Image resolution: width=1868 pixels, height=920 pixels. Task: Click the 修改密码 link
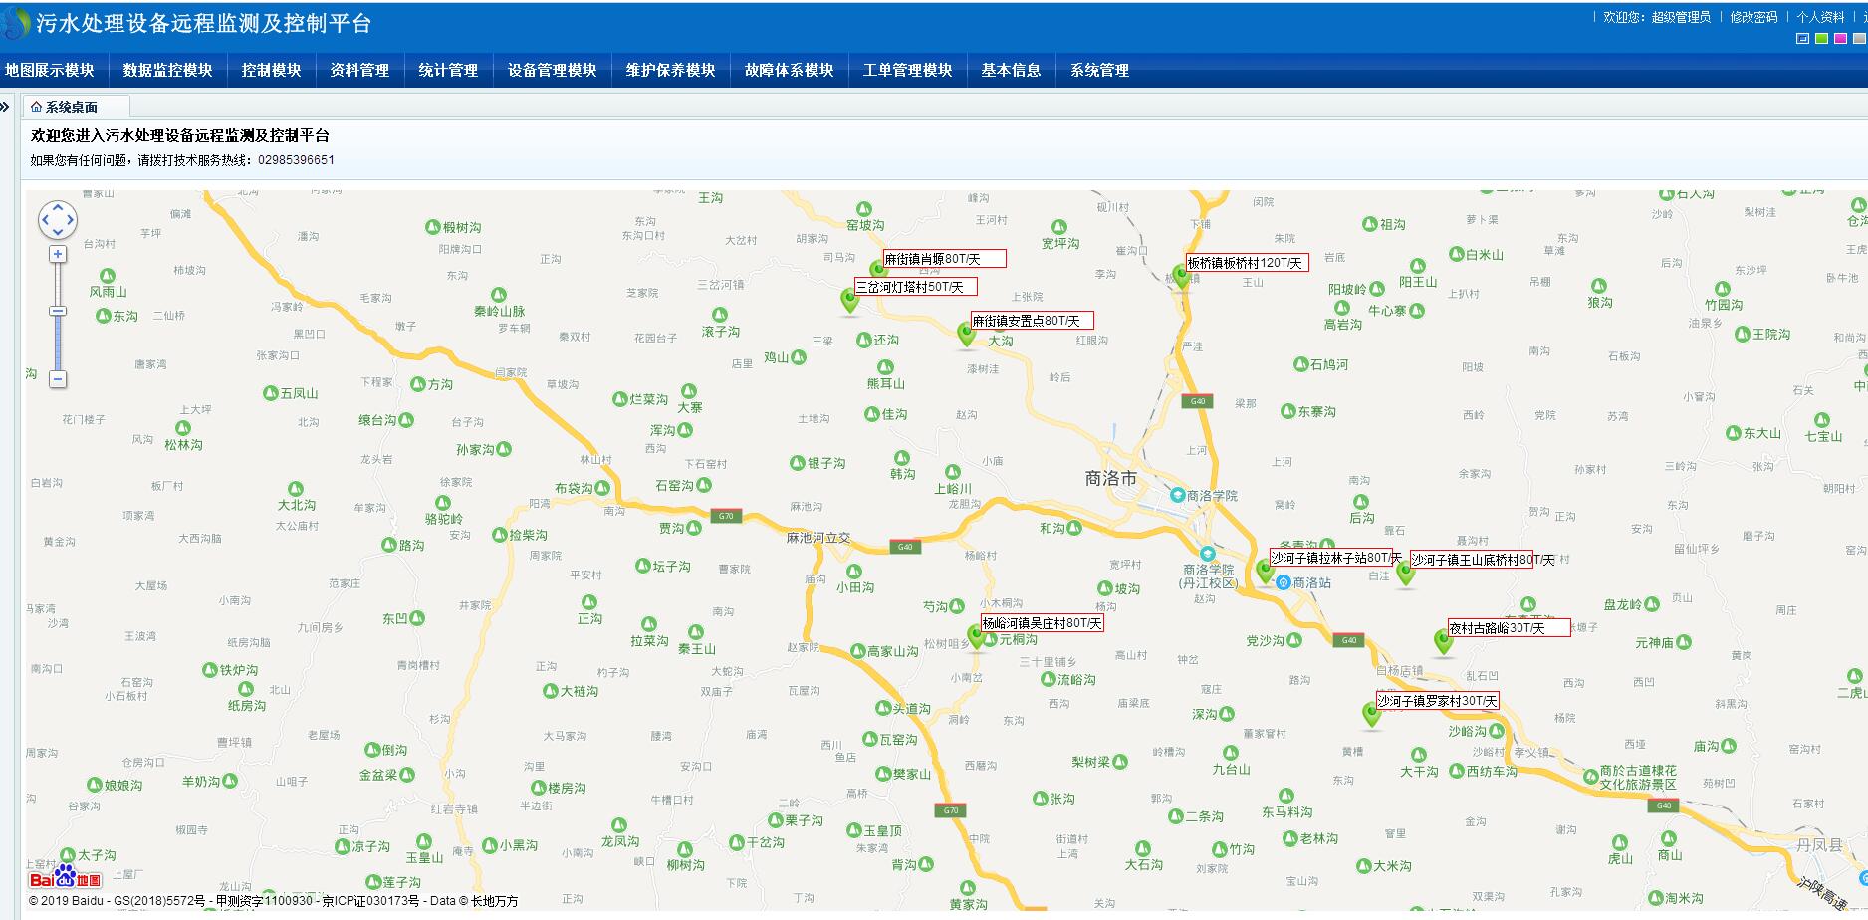point(1753,17)
